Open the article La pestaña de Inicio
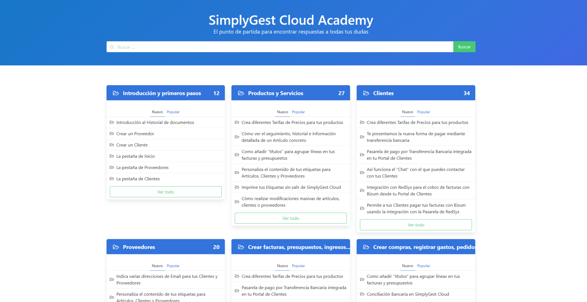This screenshot has height=302, width=587. coord(136,156)
